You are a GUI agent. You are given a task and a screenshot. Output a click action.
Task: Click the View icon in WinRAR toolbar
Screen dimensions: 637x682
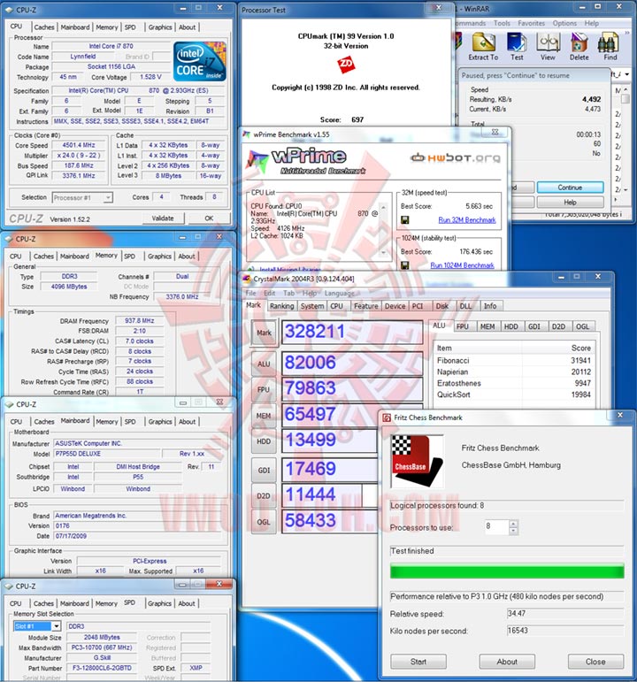(548, 47)
